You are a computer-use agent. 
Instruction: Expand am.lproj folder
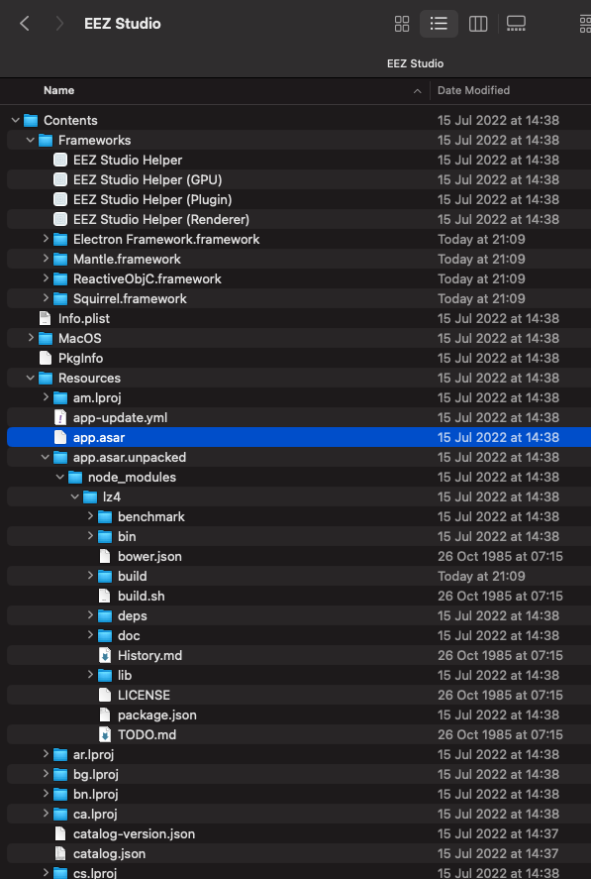click(x=46, y=397)
